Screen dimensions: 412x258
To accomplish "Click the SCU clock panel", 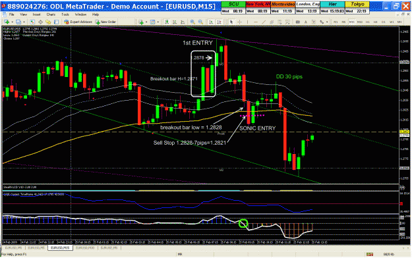I will [x=233, y=8].
